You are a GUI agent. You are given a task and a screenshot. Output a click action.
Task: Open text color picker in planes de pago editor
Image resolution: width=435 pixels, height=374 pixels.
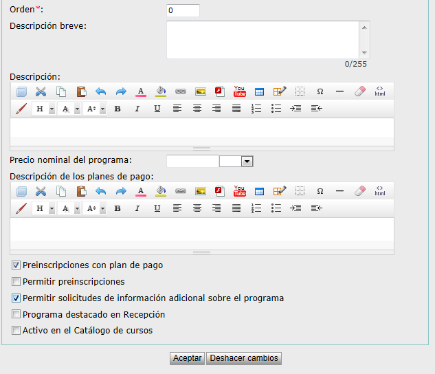141,191
